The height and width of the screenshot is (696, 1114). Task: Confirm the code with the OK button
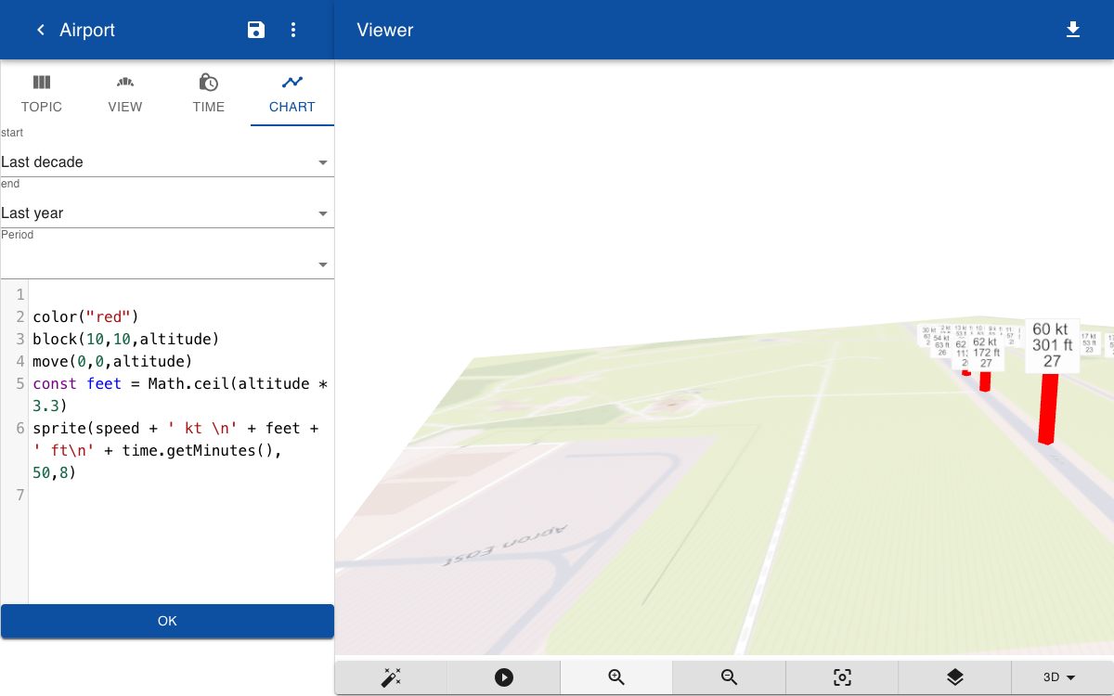(x=167, y=621)
